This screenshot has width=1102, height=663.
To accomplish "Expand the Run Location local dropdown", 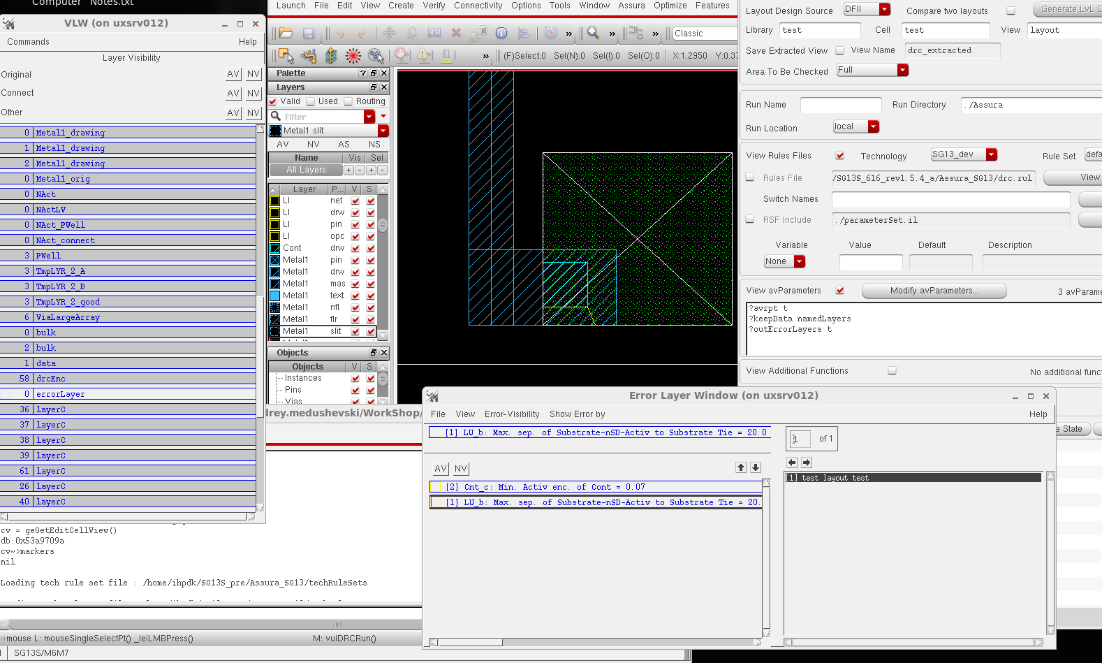I will coord(873,126).
